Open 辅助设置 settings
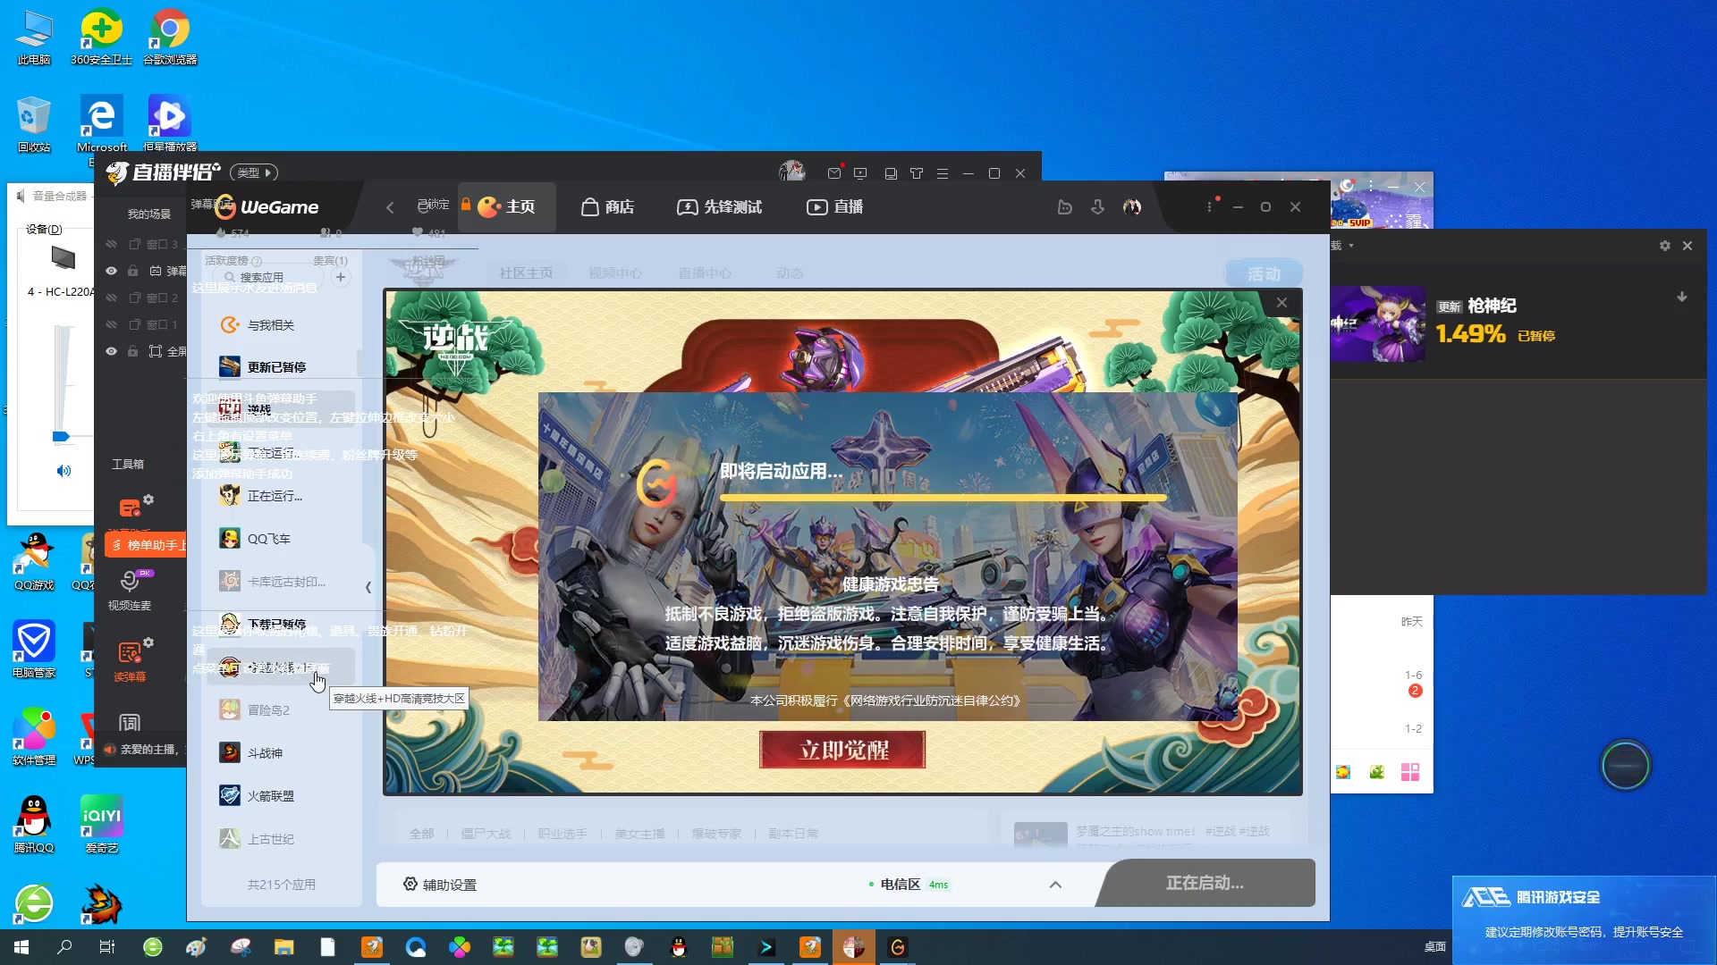The width and height of the screenshot is (1717, 965). [439, 885]
